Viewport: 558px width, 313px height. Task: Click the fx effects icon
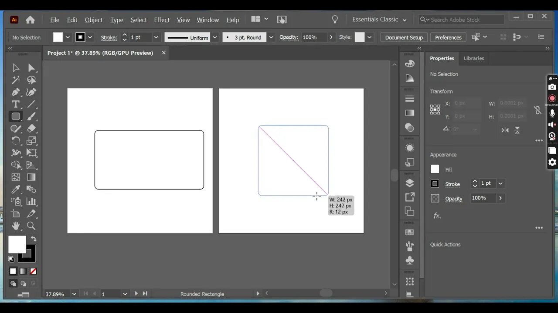point(437,216)
